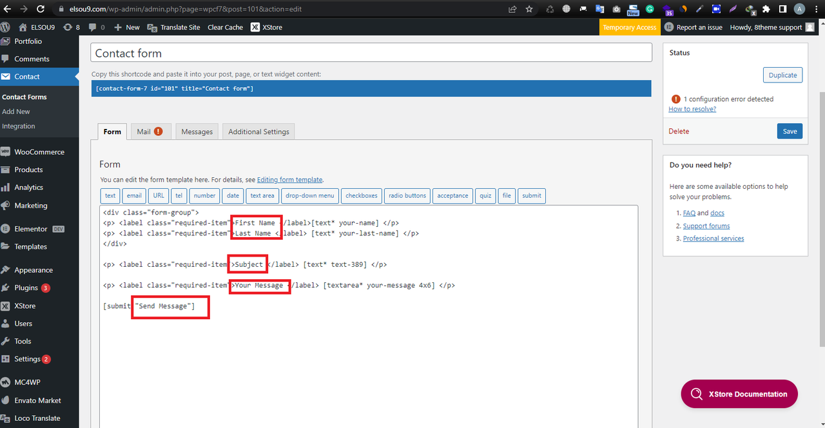This screenshot has width=825, height=428.
Task: Insert a checkboxes form tag
Action: click(362, 196)
